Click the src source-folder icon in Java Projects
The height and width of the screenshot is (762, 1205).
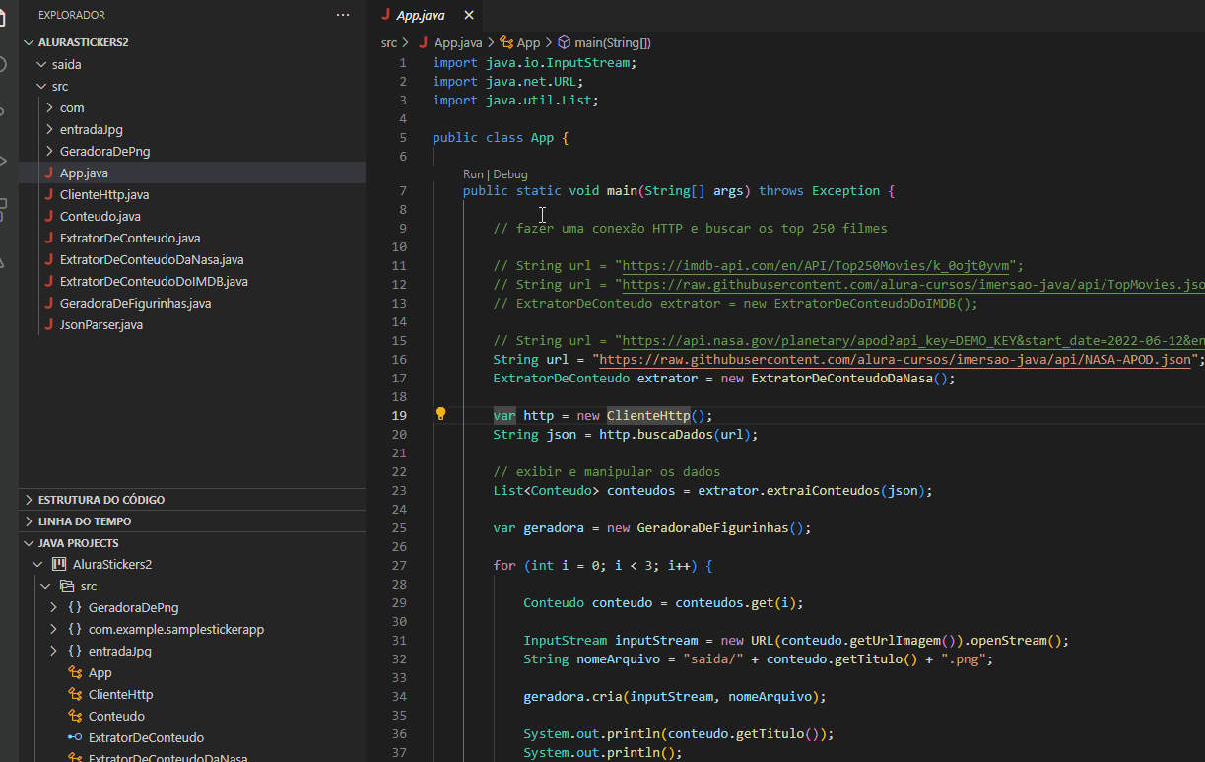(67, 586)
